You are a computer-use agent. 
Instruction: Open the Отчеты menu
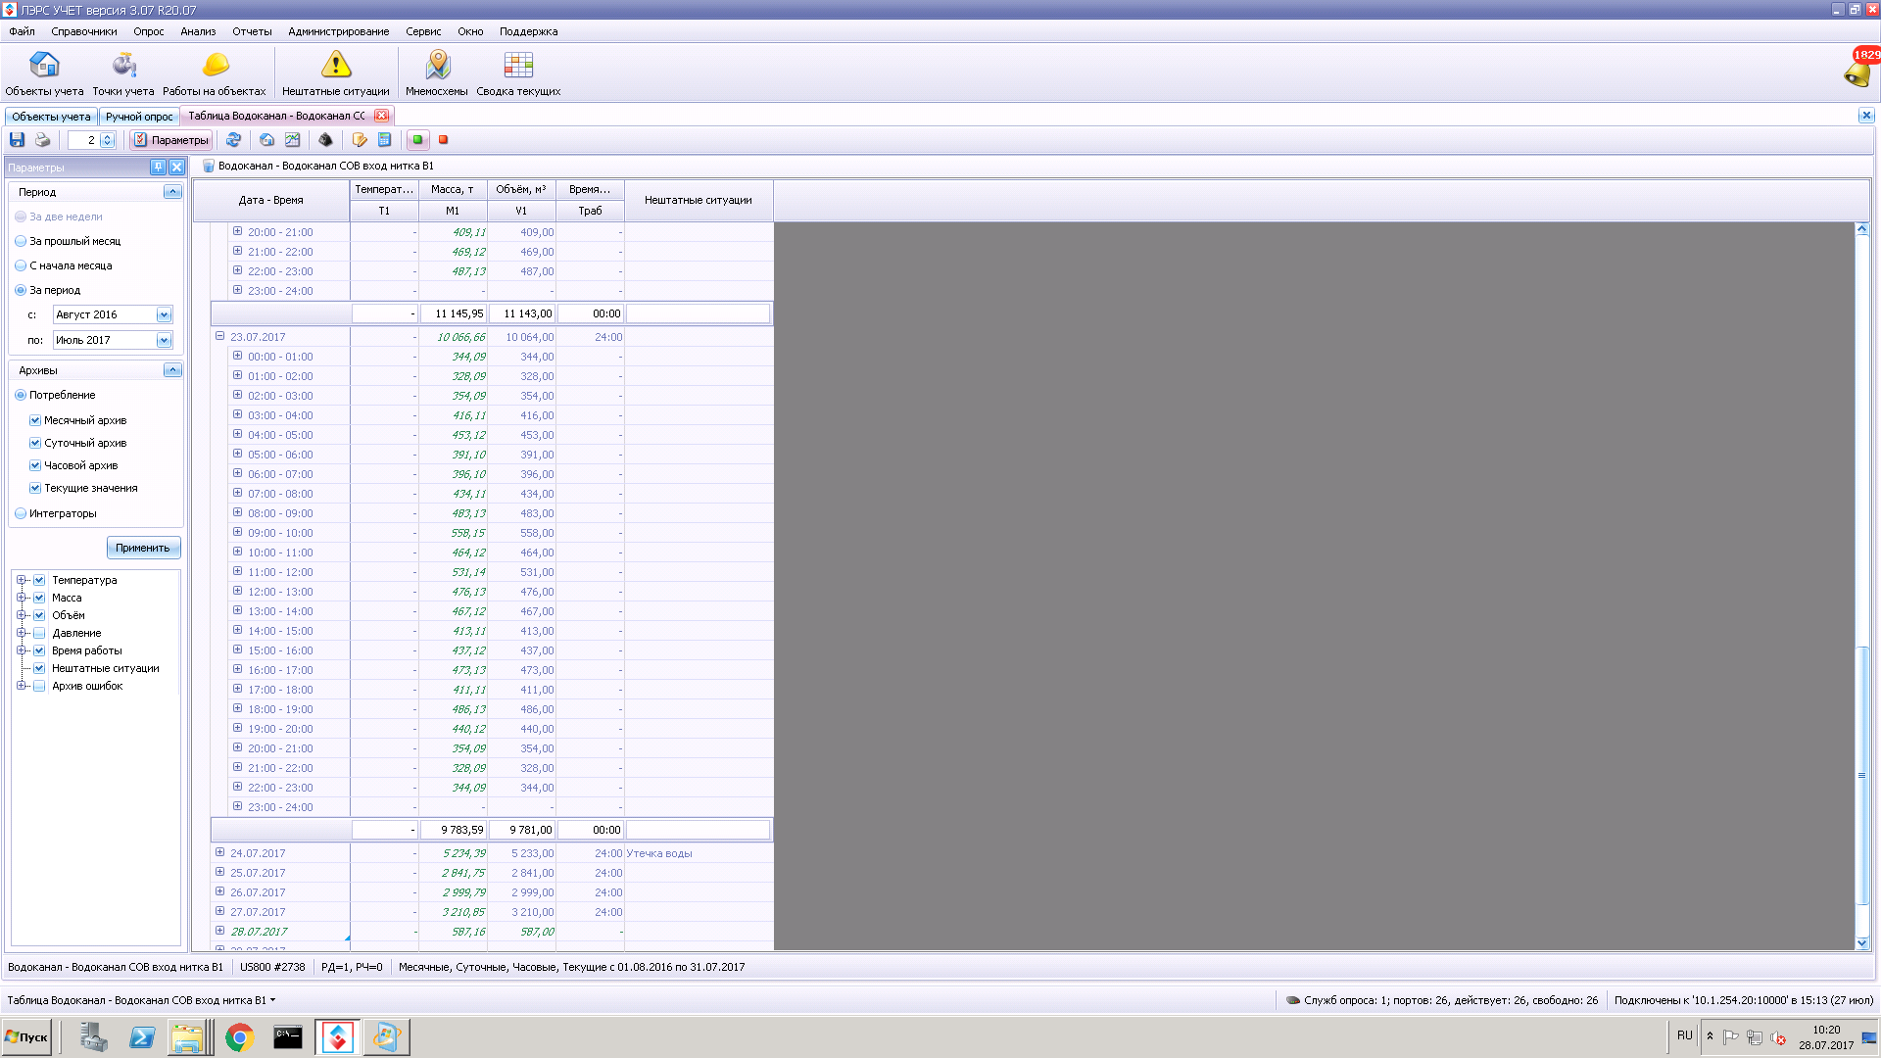(x=252, y=31)
